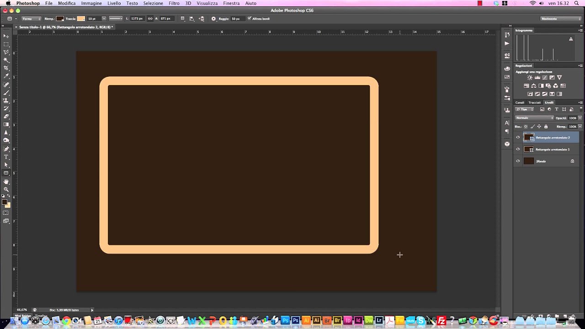This screenshot has width=585, height=329.
Task: Open the Riemp. fill percentage dropdown
Action: pos(580,127)
